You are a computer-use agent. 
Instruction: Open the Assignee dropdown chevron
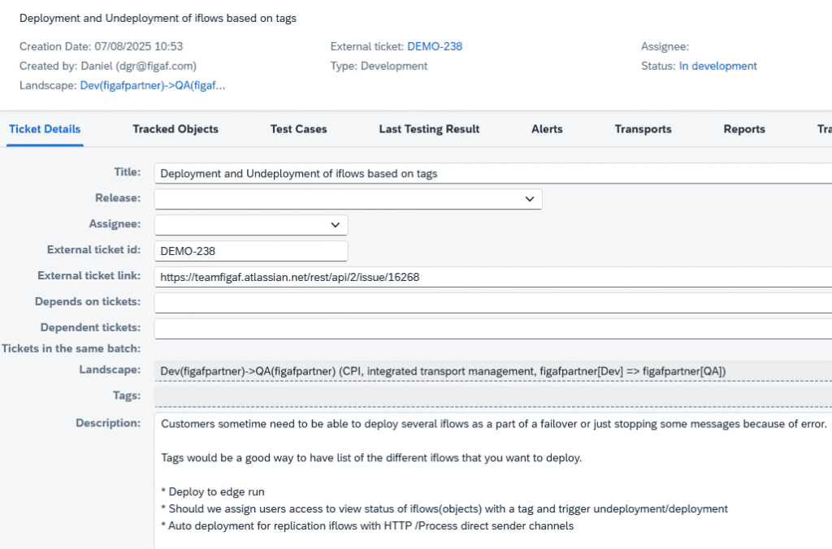pos(335,225)
